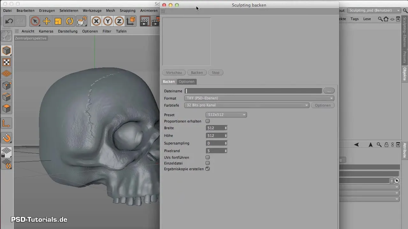
Task: Switch to Polygons mode
Action: click(x=7, y=108)
